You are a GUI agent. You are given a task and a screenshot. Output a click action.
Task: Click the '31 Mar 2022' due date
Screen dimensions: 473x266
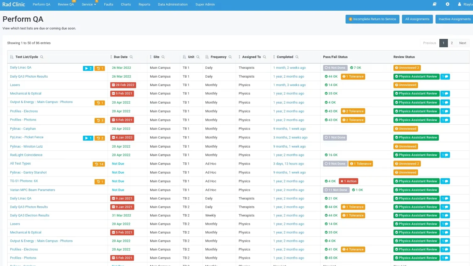[x=121, y=215]
